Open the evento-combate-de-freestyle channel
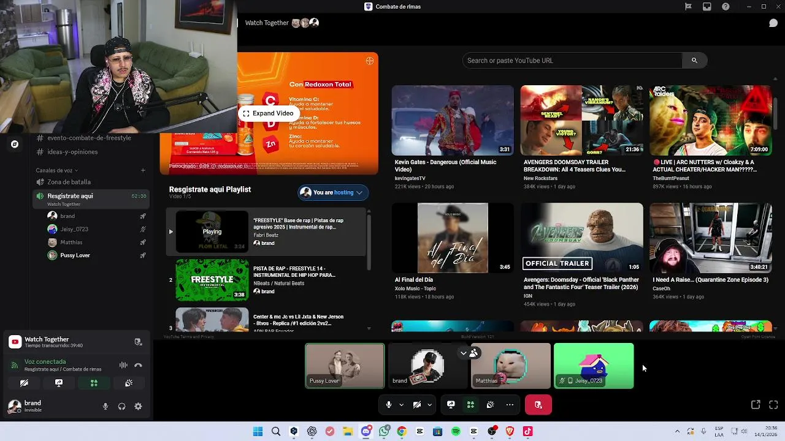The width and height of the screenshot is (785, 441). pyautogui.click(x=90, y=138)
